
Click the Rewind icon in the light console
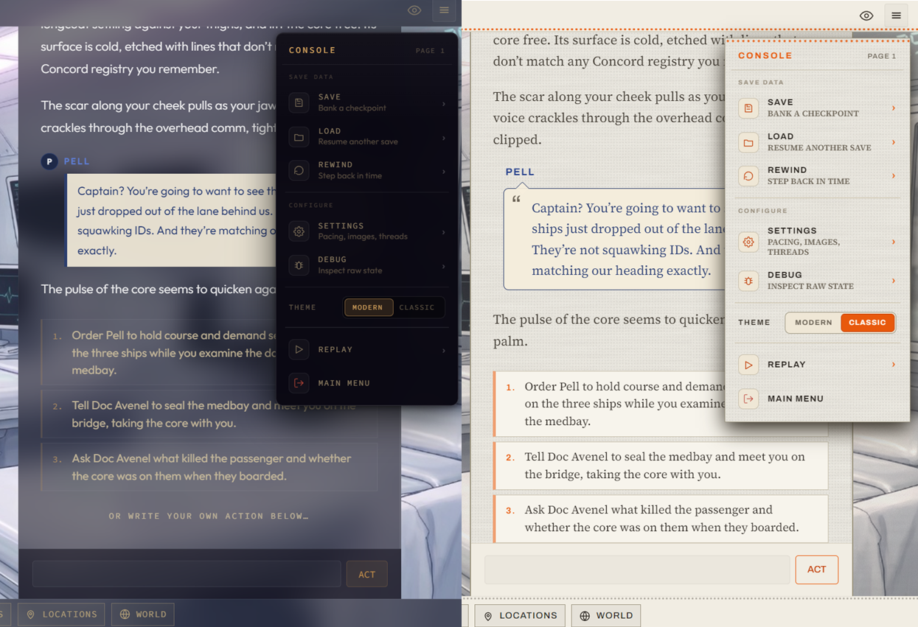(x=748, y=176)
